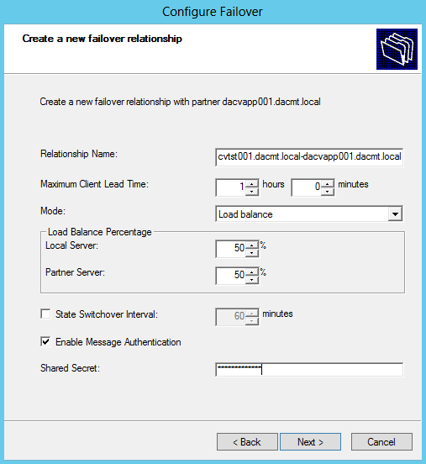Focus the Shared Secret password field
This screenshot has width=426, height=464.
click(x=309, y=369)
